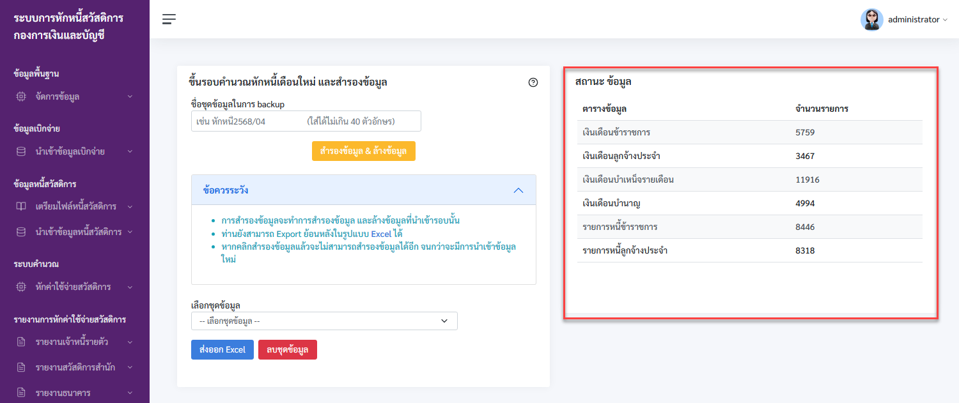This screenshot has height=403, width=959.
Task: Select the รายการหนี้ลูกจ้างประจำ count 8318
Action: tap(805, 250)
